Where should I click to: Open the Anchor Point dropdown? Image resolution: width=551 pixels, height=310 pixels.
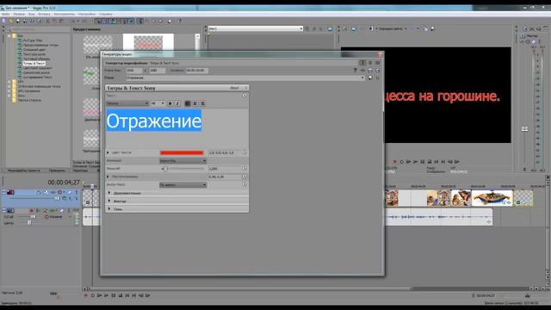click(x=183, y=184)
